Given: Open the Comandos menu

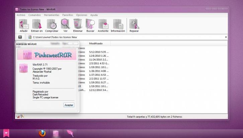Looking at the screenshot, I should (x=34, y=15).
